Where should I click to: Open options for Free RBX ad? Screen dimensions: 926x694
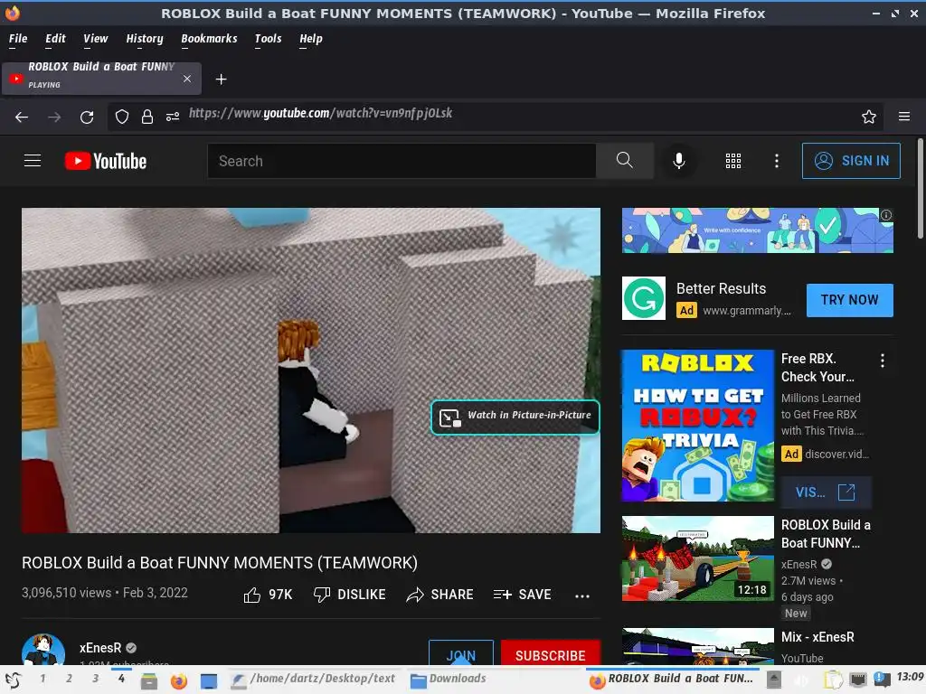883,361
